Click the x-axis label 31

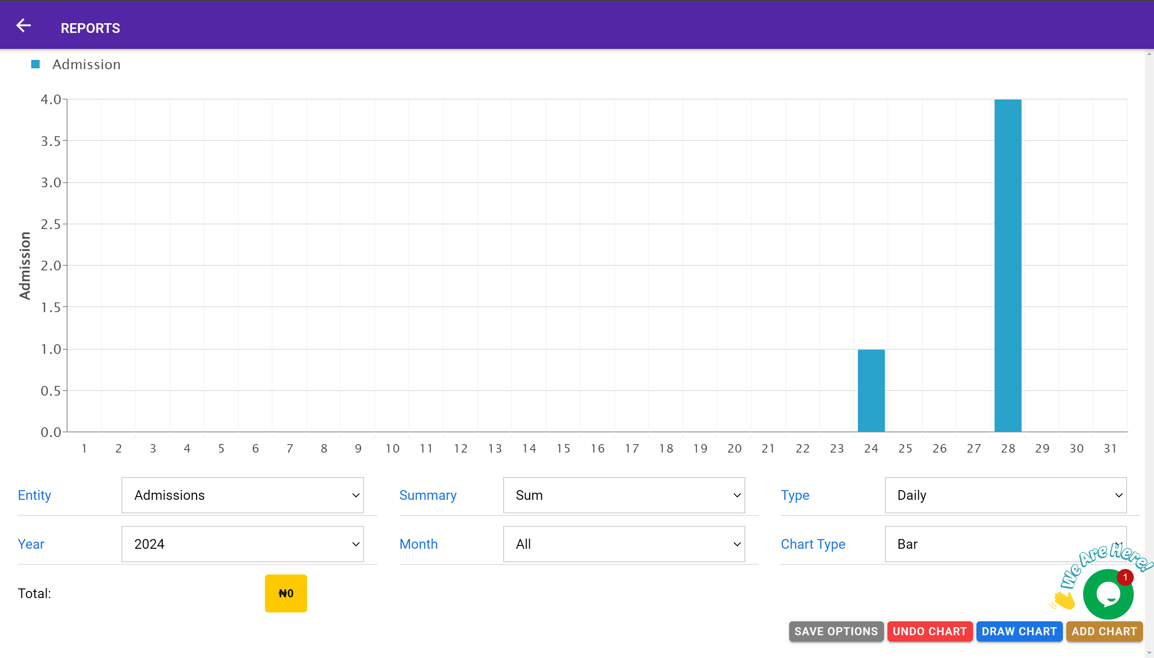point(1110,448)
